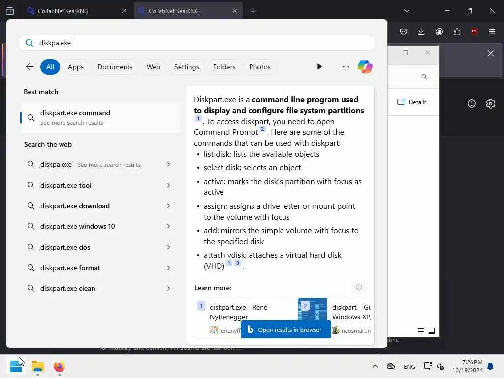This screenshot has height=378, width=504.
Task: Open Firefox tab overview icon
Action: (10, 11)
